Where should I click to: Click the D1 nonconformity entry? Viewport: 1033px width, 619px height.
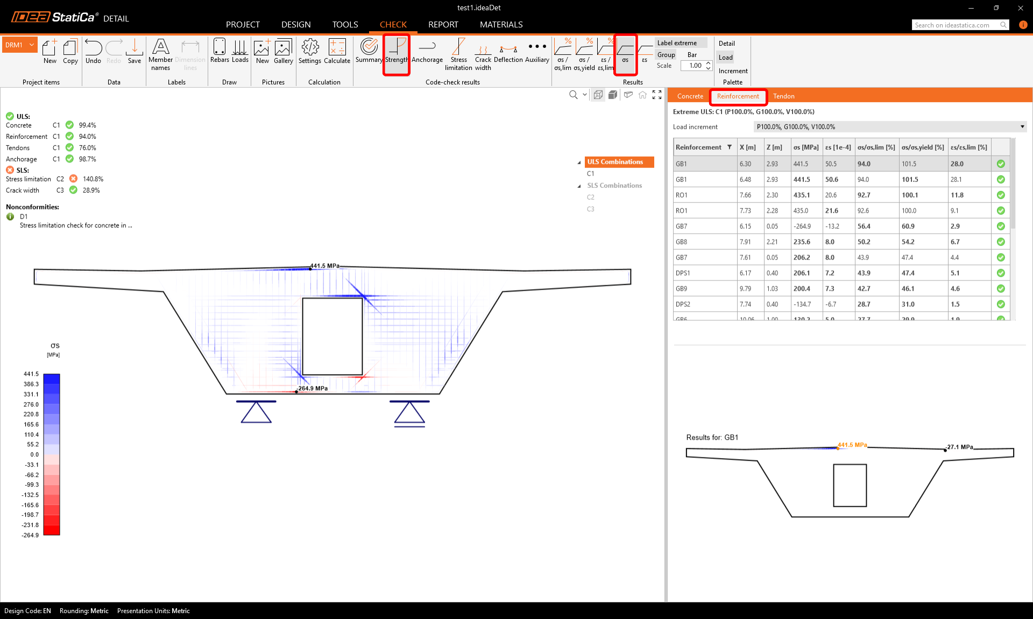coord(24,216)
